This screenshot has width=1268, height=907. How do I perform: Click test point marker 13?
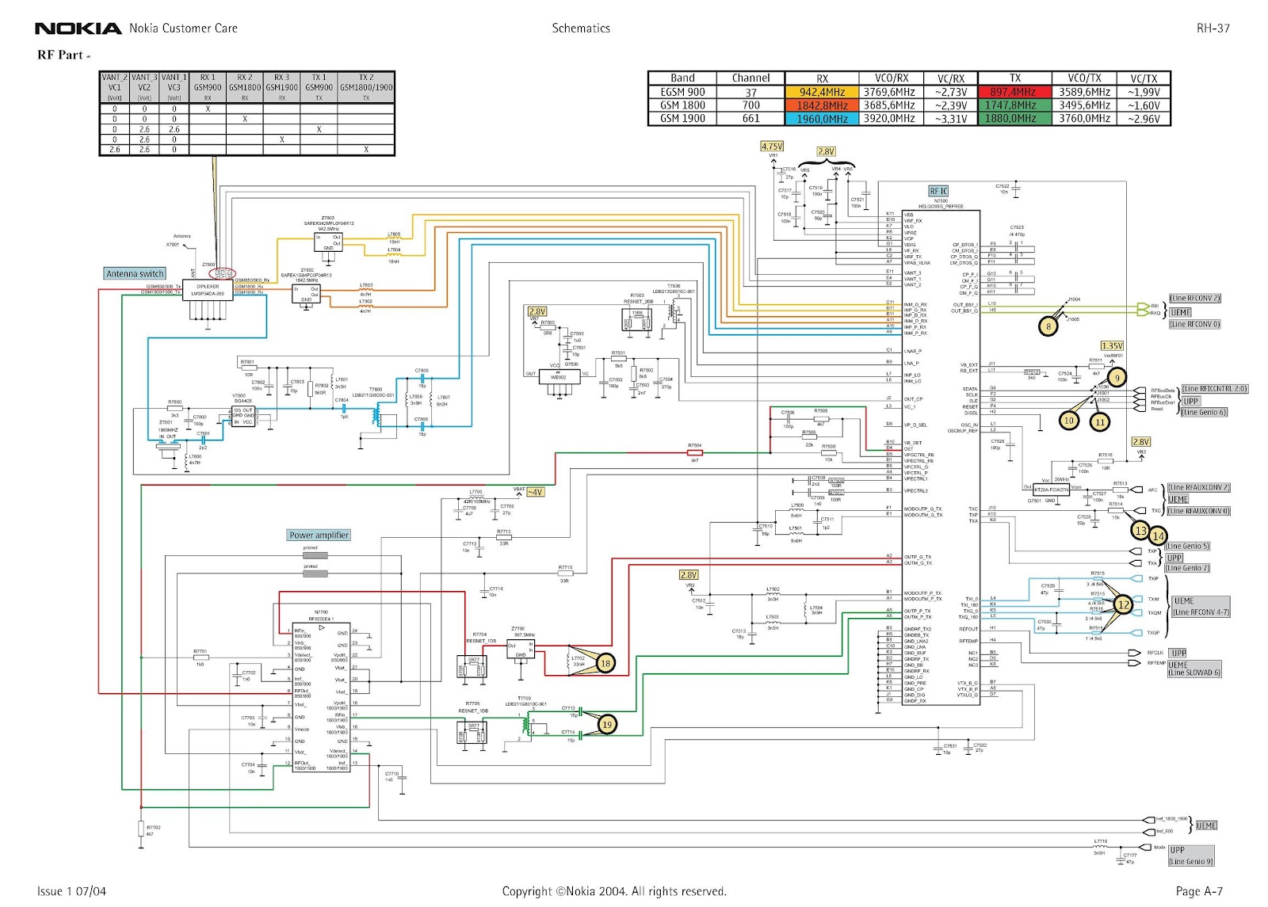1140,530
